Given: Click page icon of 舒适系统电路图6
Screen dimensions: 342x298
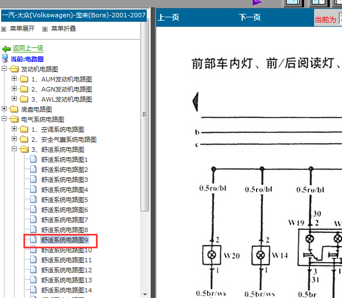Looking at the screenshot, I should 33,209.
